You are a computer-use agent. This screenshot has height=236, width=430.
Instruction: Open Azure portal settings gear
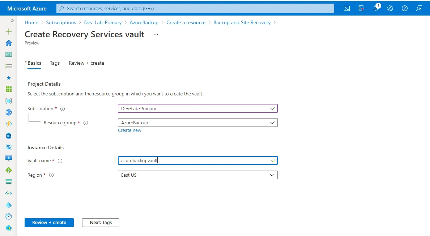(x=390, y=8)
